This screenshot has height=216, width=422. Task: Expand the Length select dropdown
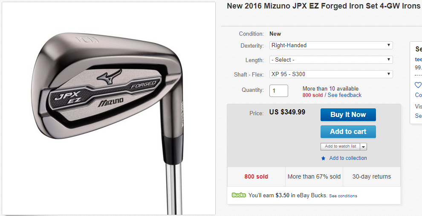(x=331, y=60)
